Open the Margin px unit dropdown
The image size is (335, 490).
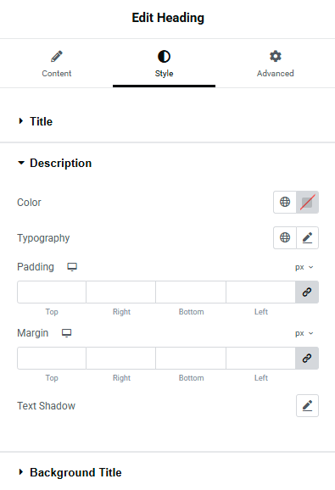pyautogui.click(x=304, y=333)
